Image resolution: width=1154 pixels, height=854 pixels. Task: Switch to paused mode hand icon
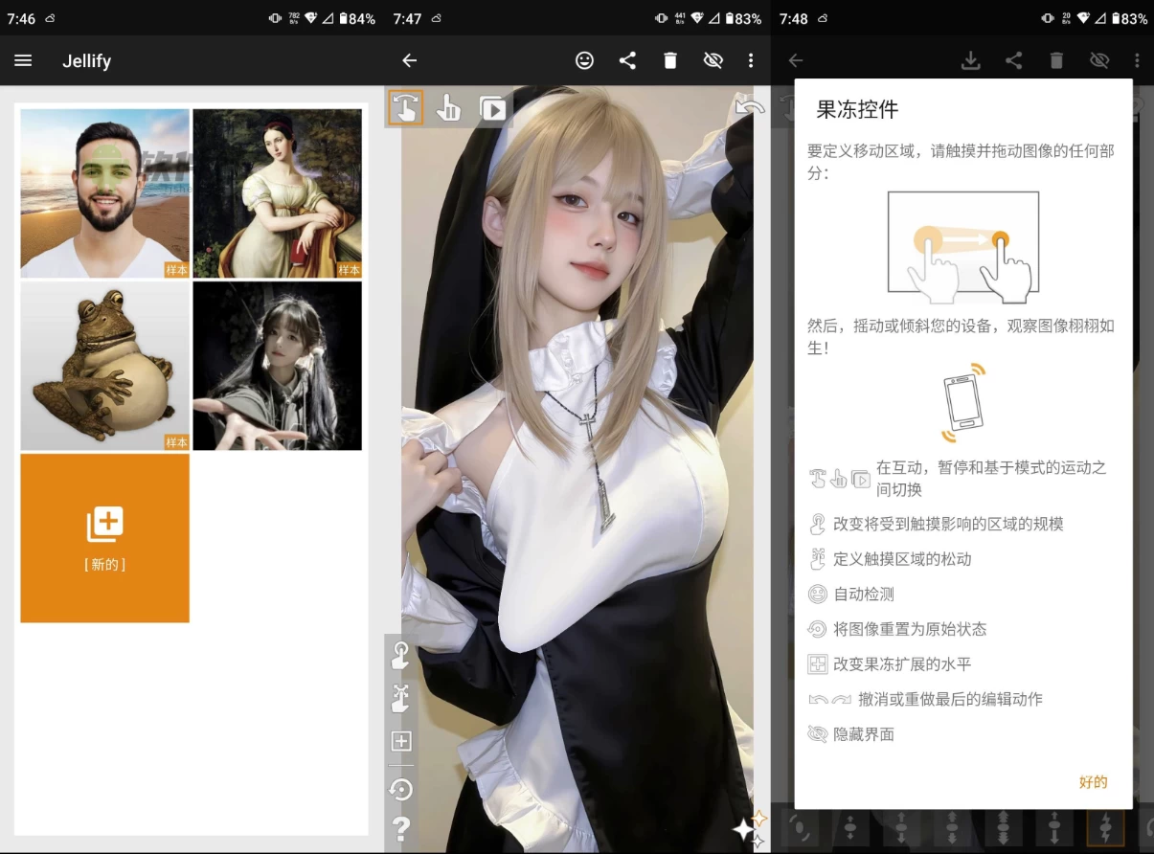pyautogui.click(x=448, y=108)
